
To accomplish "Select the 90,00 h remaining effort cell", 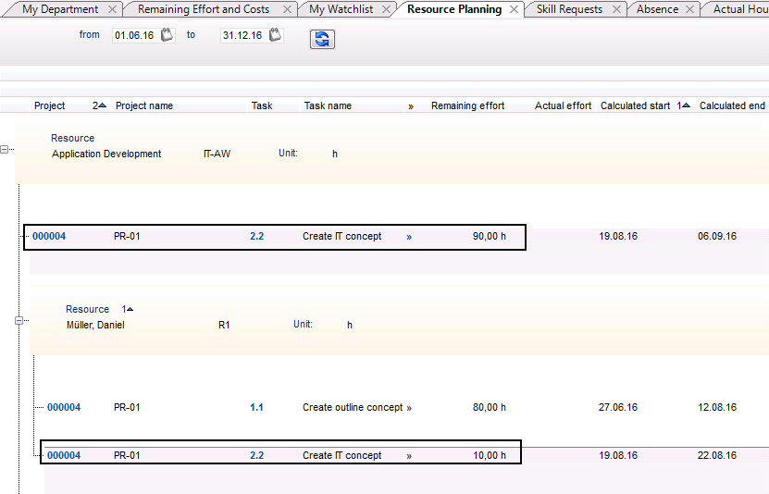I will 489,236.
